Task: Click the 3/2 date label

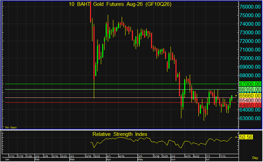Action: (x=72, y=156)
